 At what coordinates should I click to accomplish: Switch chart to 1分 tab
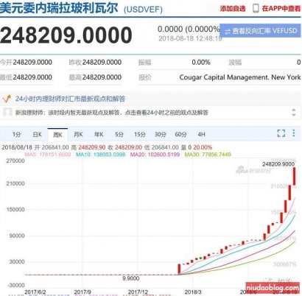17,135
